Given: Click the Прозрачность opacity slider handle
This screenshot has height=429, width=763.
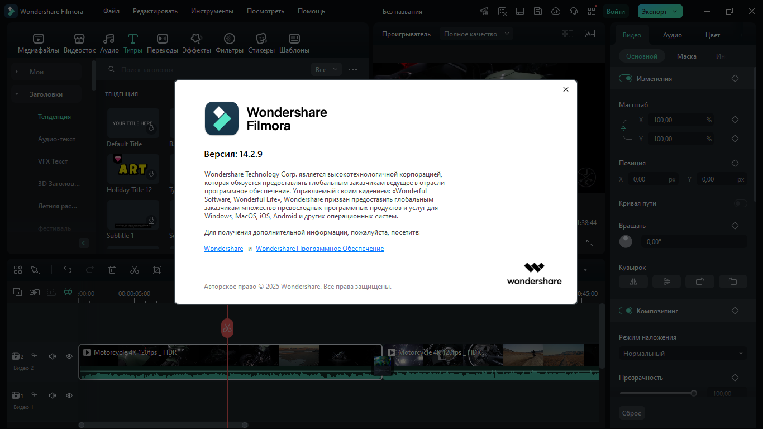Looking at the screenshot, I should point(694,393).
